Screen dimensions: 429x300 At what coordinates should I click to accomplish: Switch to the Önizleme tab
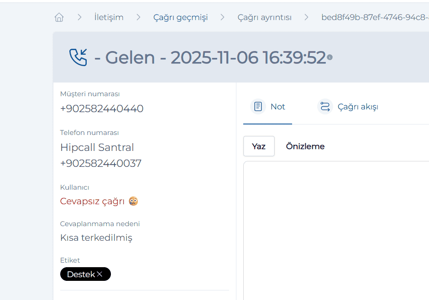[305, 146]
